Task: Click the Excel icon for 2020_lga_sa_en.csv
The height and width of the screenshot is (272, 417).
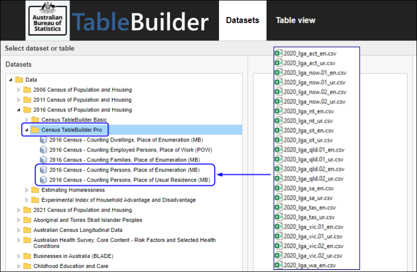Action: (279, 188)
